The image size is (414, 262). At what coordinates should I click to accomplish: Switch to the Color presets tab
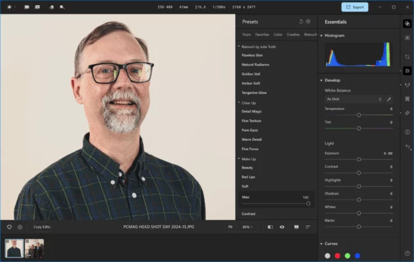pyautogui.click(x=278, y=35)
